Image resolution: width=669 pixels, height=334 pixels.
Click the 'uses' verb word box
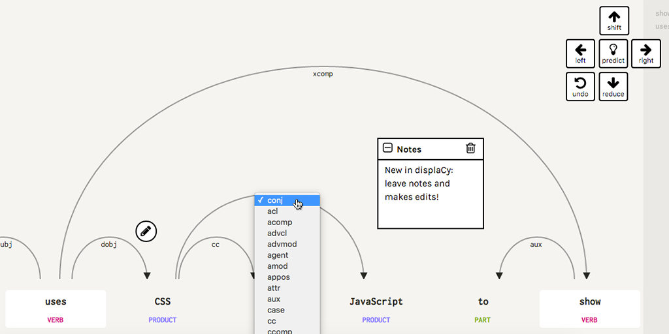pos(56,309)
